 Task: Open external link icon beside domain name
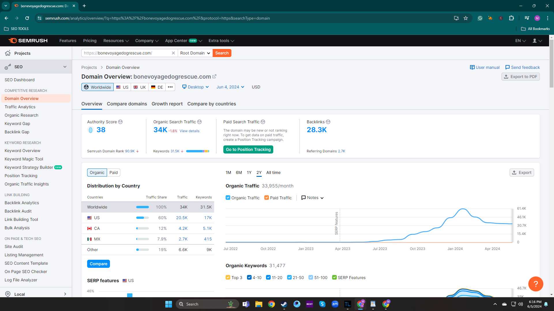point(214,77)
